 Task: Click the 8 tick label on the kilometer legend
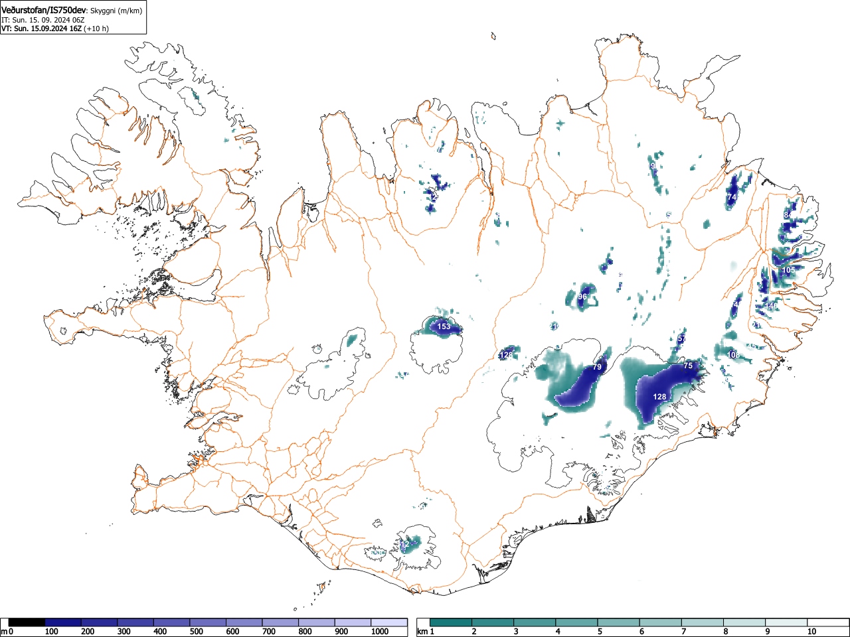point(725,632)
